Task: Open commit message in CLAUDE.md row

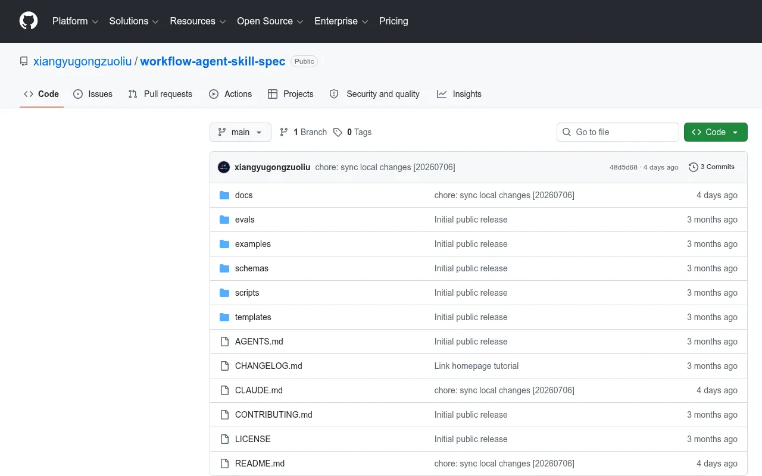Action: (504, 390)
